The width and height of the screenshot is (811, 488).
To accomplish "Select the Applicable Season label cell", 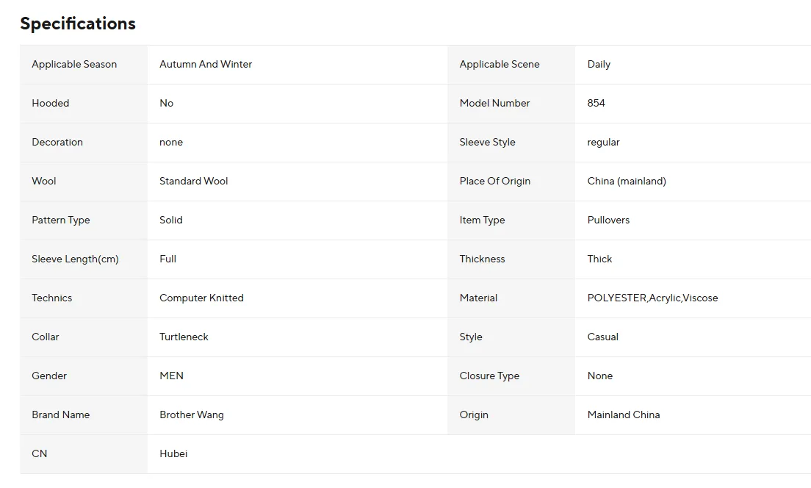I will click(74, 65).
